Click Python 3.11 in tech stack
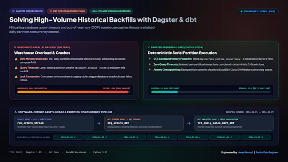 click(100, 152)
